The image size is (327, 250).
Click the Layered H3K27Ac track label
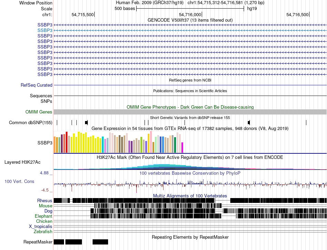coord(22,162)
